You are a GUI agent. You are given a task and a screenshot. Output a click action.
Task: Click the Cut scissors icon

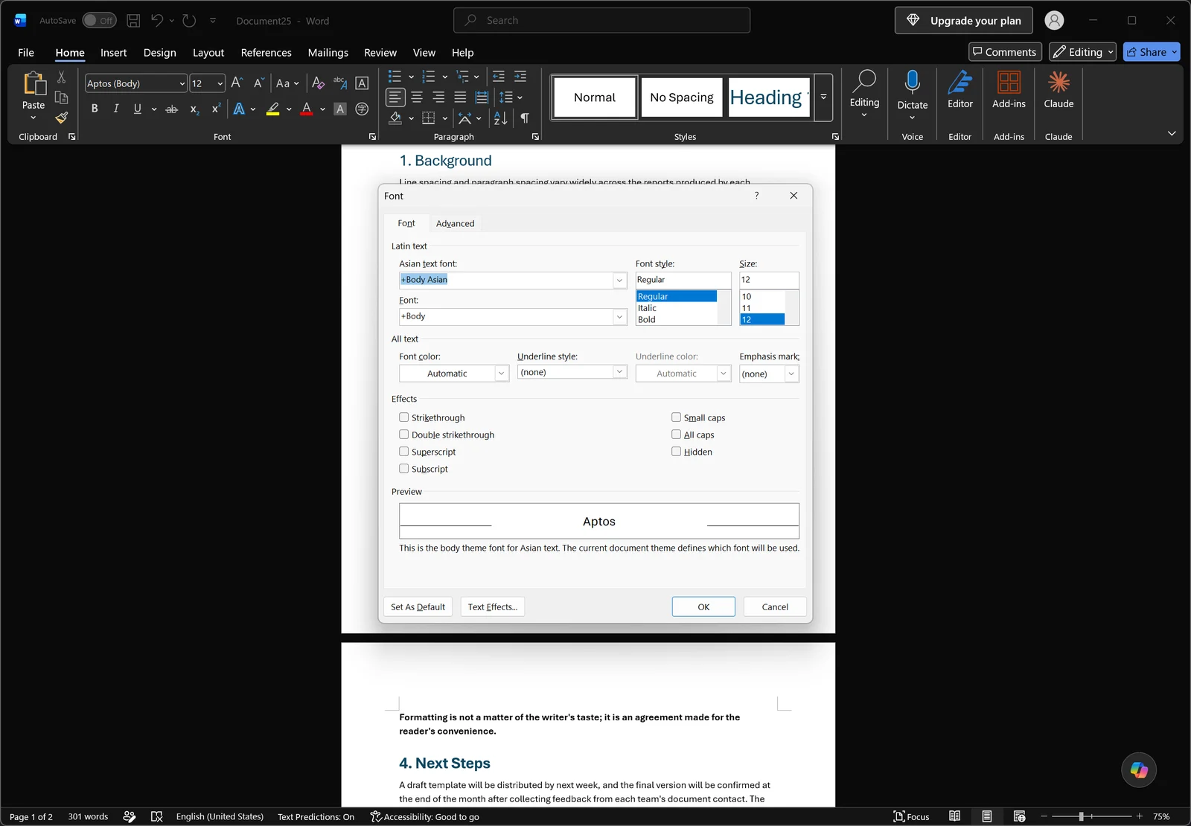coord(62,77)
